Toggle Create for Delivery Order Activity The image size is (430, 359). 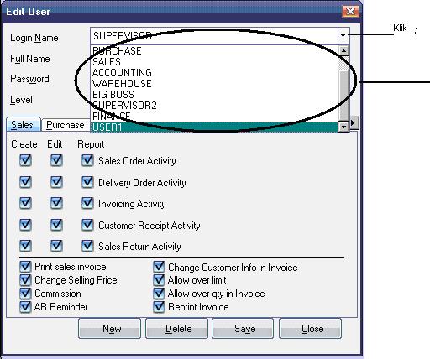click(x=25, y=182)
